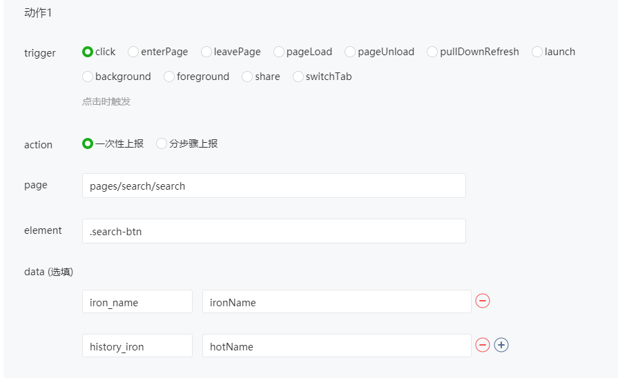
Task: Click the 点击时触发 hint text
Action: 106,101
